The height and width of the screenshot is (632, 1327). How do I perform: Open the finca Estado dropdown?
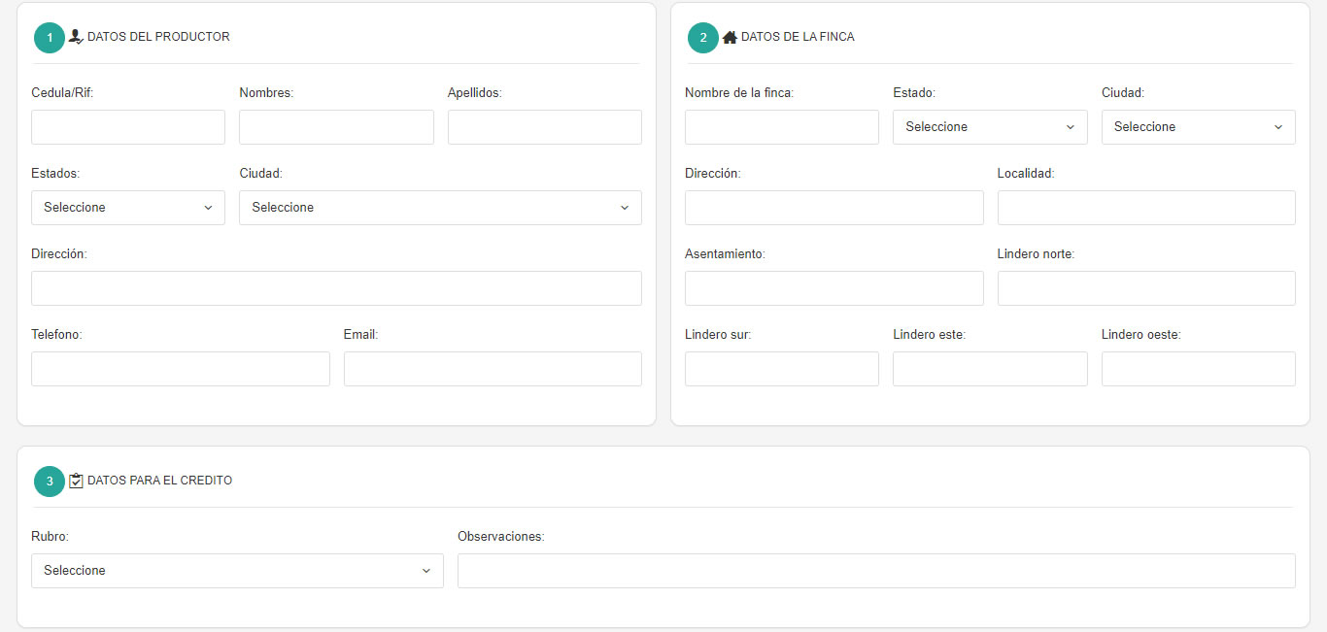990,127
